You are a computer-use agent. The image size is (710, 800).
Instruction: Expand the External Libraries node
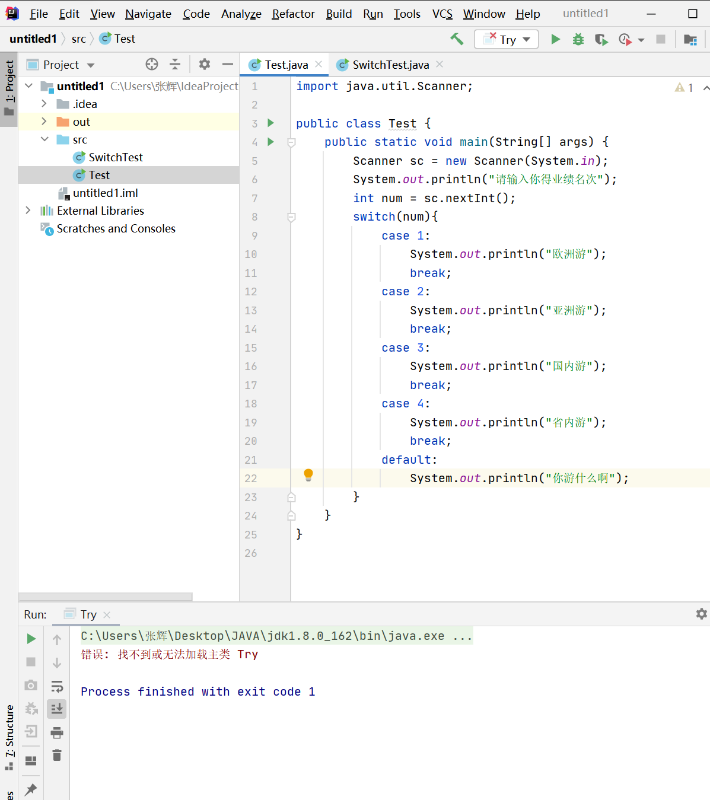pos(28,211)
